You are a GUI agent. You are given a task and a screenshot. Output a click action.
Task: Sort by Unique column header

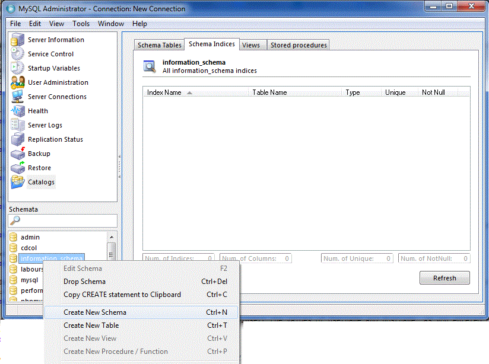pos(399,92)
